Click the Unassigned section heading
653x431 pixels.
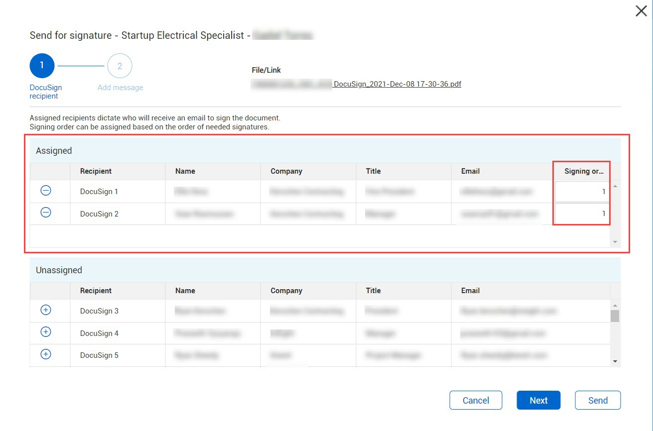59,270
